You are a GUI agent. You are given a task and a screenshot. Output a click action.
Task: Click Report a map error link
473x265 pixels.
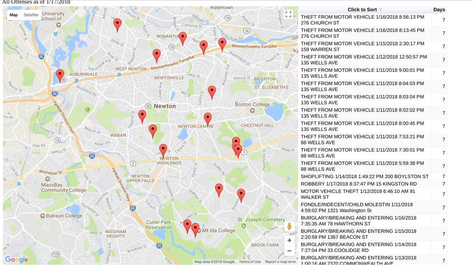click(x=280, y=262)
